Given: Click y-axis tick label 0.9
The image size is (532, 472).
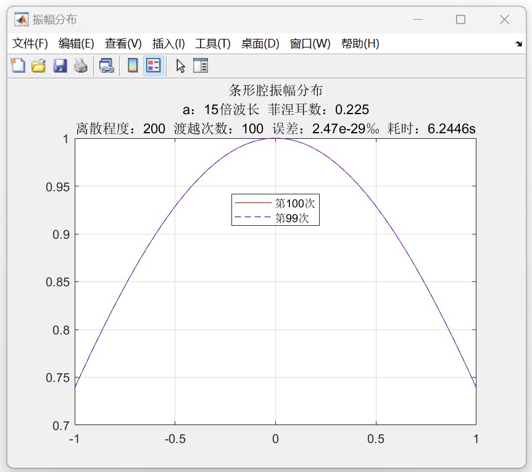Looking at the screenshot, I should tap(61, 234).
